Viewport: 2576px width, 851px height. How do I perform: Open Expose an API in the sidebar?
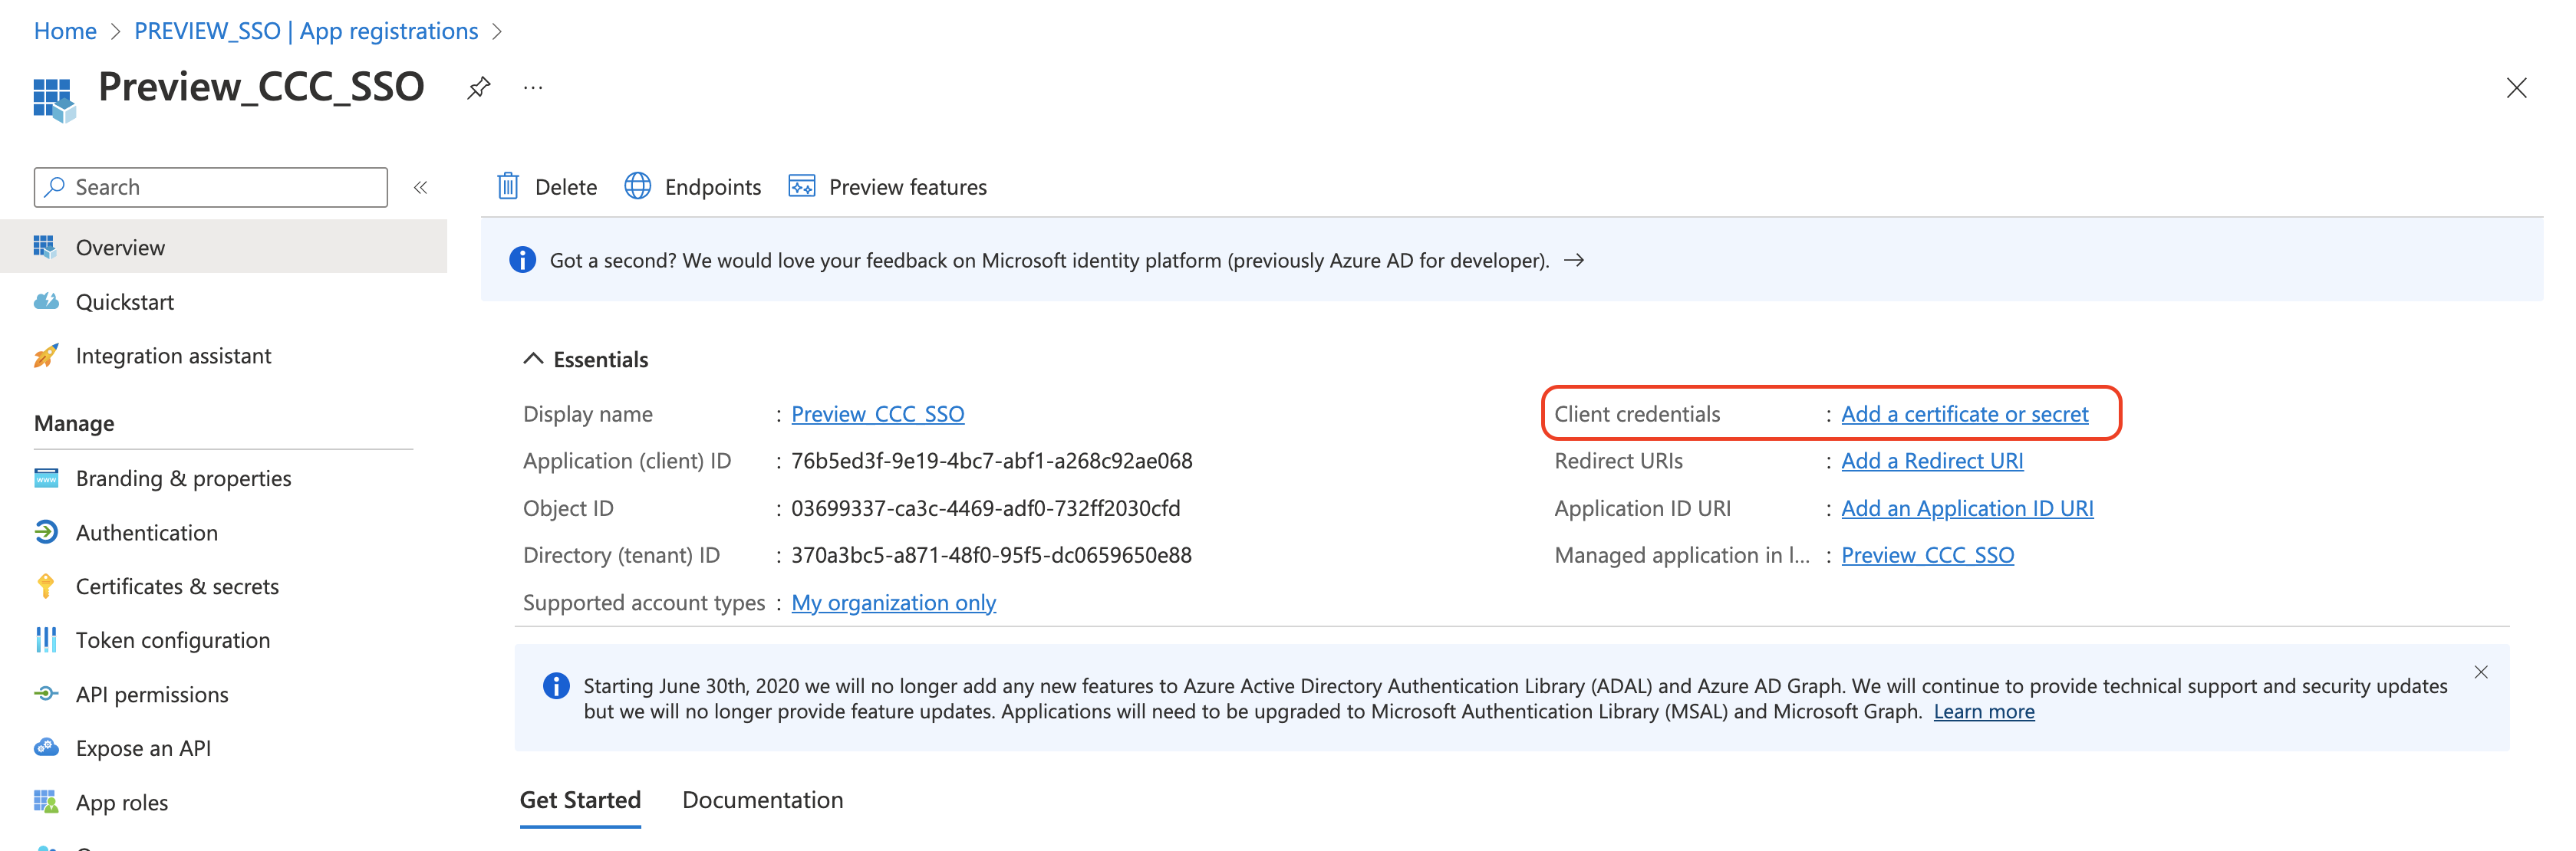tap(143, 748)
